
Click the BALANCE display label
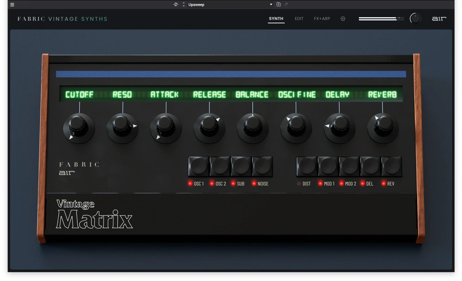point(252,95)
